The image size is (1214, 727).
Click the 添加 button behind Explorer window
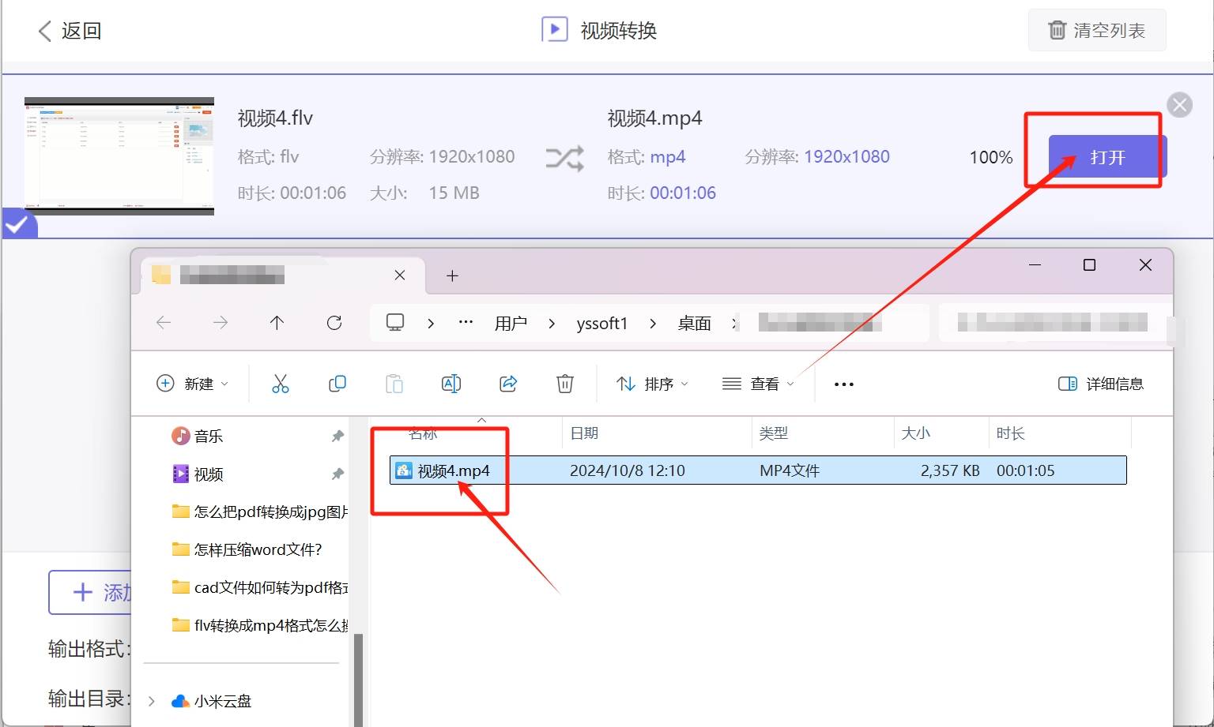tap(89, 592)
